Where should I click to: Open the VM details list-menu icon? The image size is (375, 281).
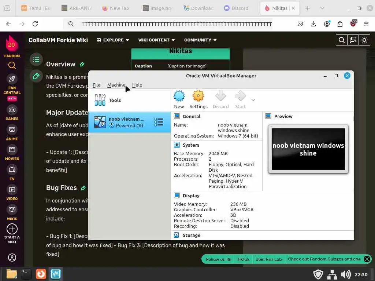158,122
